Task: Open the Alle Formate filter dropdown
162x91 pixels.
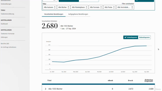Action: tap(96, 7)
